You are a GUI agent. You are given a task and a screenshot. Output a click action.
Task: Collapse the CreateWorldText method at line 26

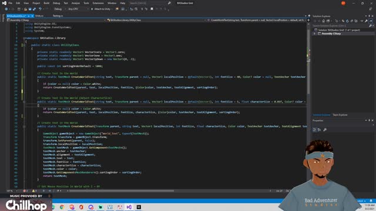(24, 101)
